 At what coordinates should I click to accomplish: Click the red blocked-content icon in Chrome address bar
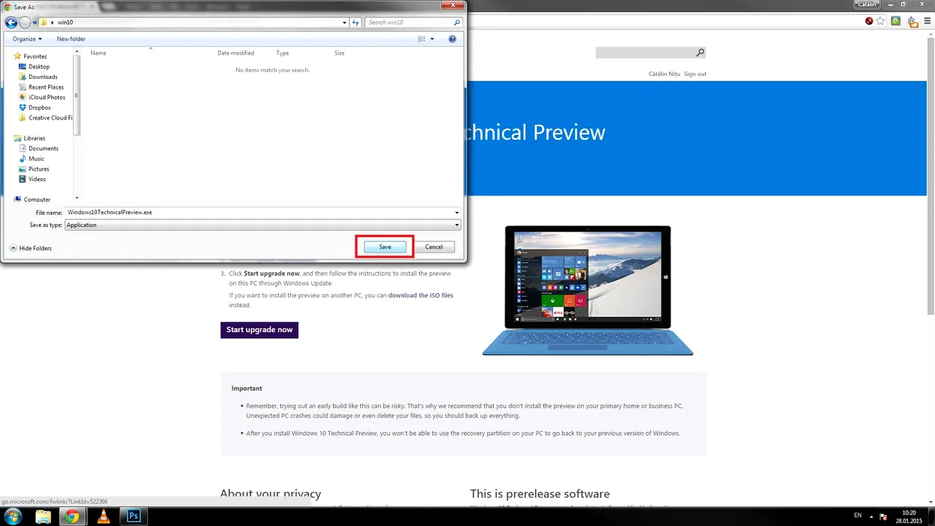[x=869, y=21]
